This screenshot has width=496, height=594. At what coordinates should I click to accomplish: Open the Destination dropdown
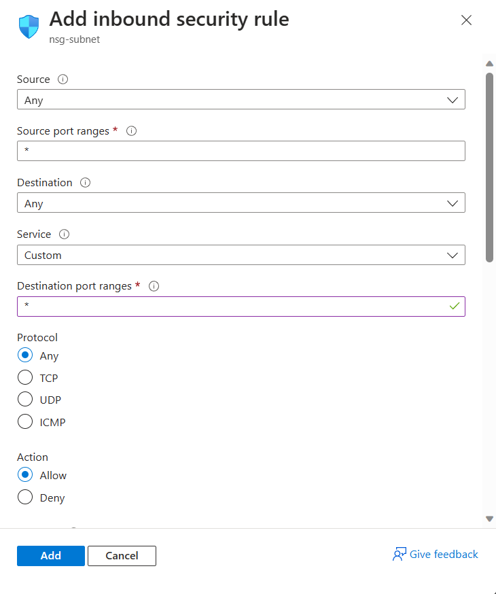tap(453, 203)
